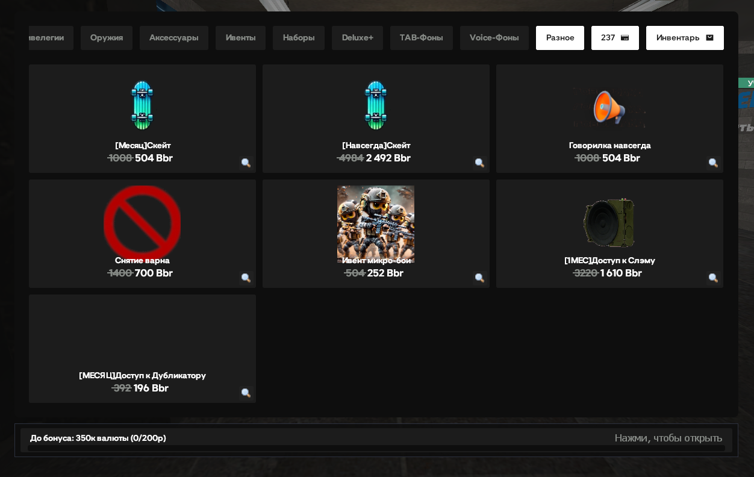Click the 237 balance button
754x477 pixels.
(x=615, y=38)
